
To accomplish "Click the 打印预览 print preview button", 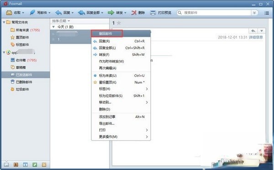I will point(161,13).
